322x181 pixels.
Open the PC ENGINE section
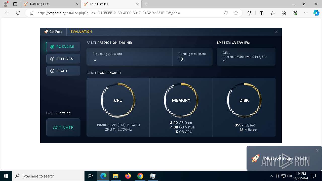coord(63,47)
